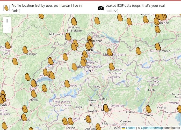Click the Trento city label
Screen dimensions: 181x130
tap(151, 90)
